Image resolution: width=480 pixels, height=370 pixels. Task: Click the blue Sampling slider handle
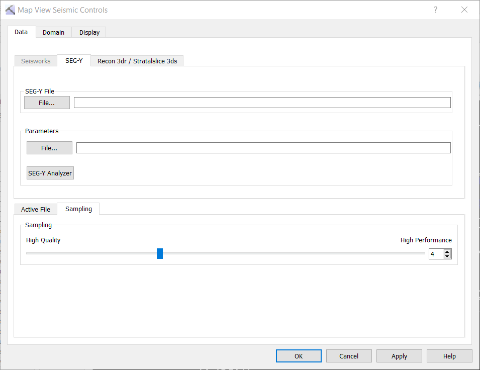[x=160, y=253]
